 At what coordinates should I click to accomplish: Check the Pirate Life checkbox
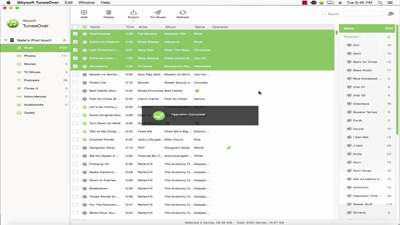tap(75, 82)
